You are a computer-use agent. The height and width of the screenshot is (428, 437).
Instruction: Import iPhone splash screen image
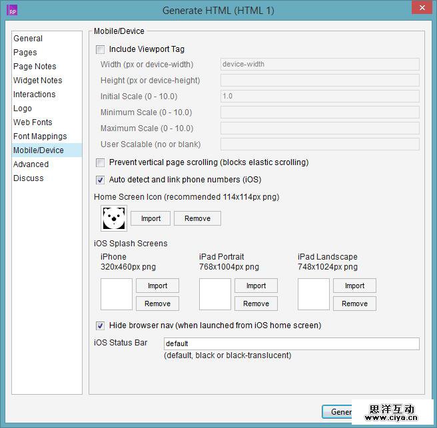pyautogui.click(x=157, y=286)
